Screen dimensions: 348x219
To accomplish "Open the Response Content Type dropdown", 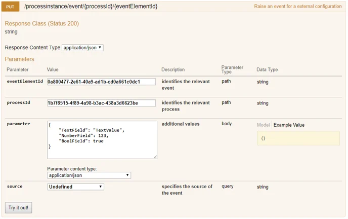I will (82, 48).
